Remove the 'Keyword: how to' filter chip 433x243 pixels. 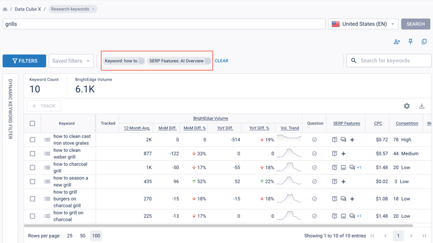142,61
